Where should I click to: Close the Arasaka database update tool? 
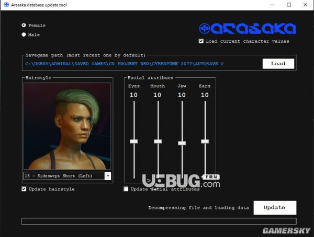(305, 5)
